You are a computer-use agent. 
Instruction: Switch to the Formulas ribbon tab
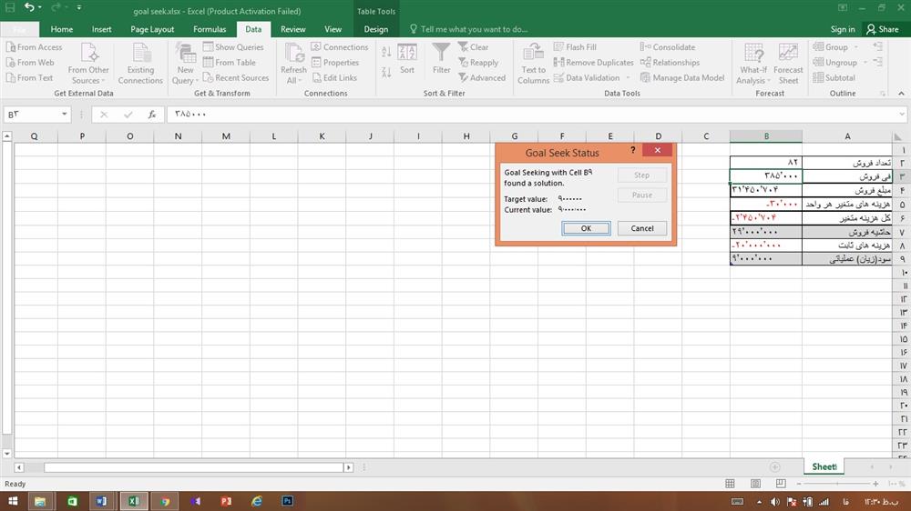coord(210,29)
